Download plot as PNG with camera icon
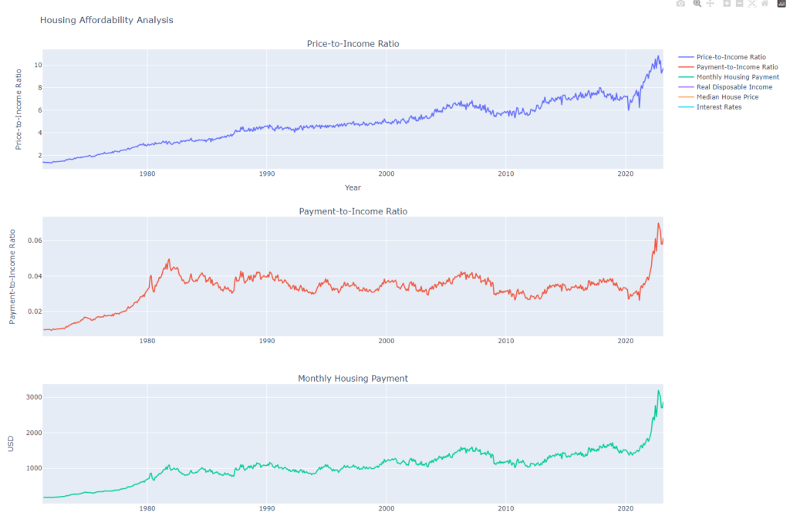Image resolution: width=790 pixels, height=516 pixels. pyautogui.click(x=680, y=4)
